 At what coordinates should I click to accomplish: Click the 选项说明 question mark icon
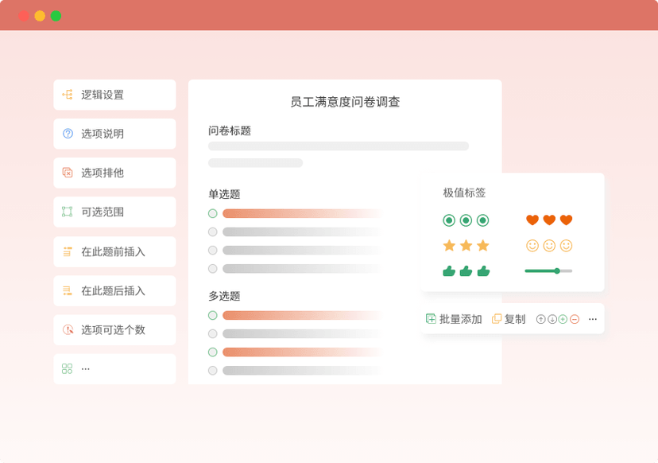coord(68,134)
